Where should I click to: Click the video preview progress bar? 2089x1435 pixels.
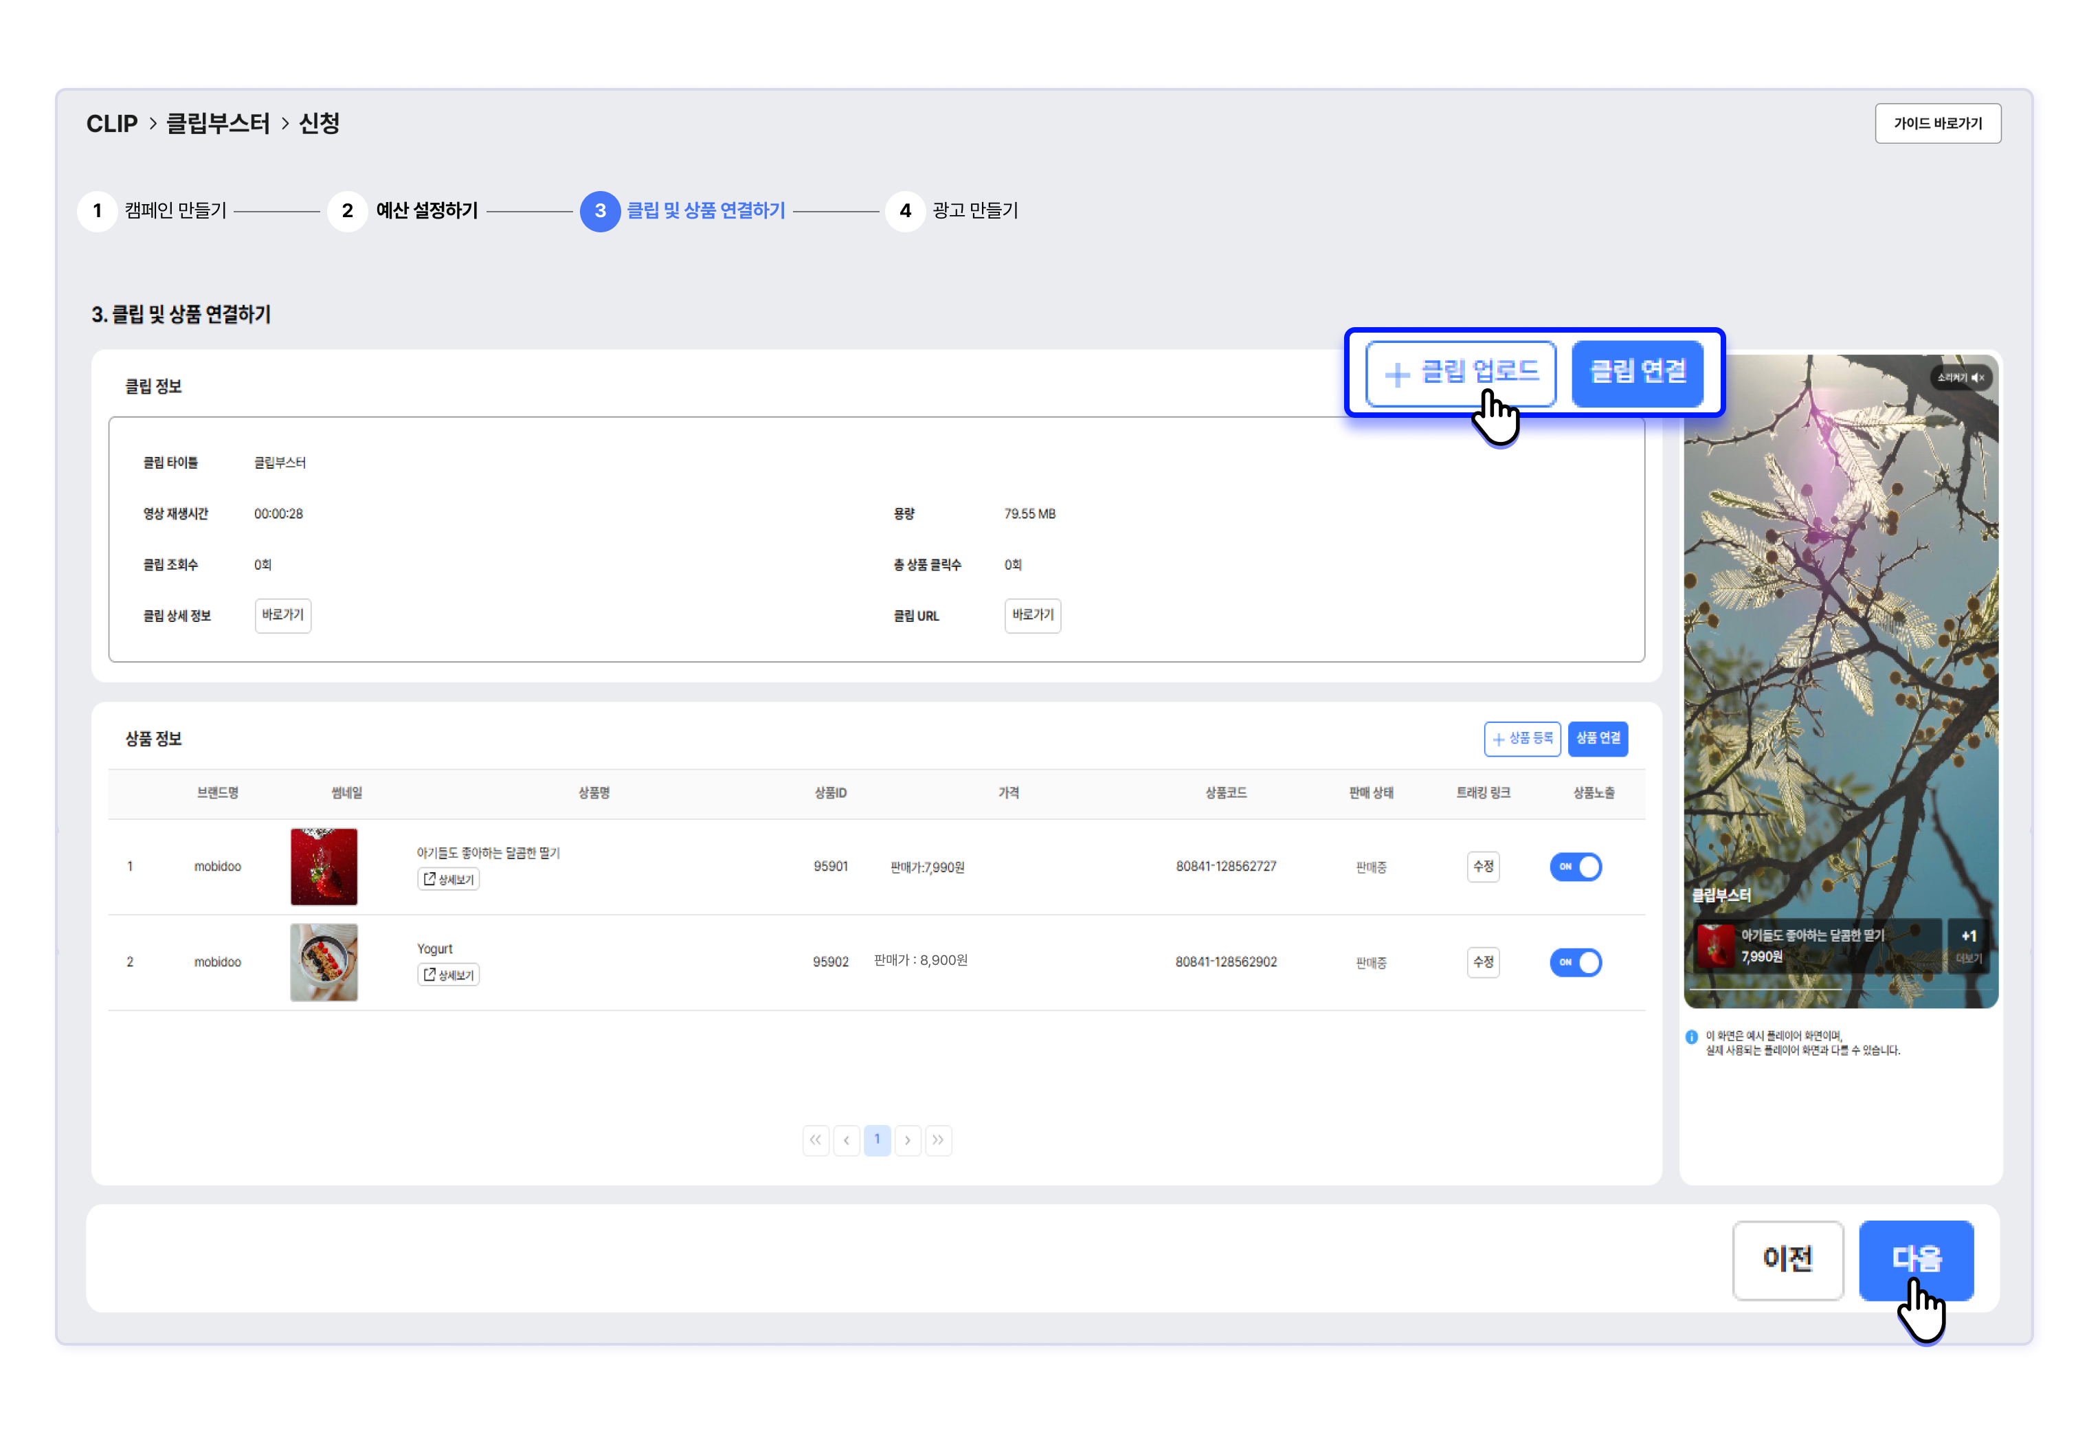(1840, 990)
